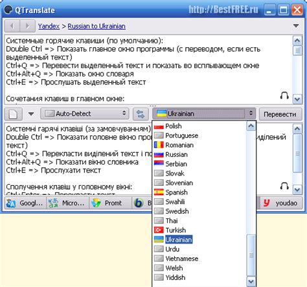Select Russian in the language list

(199, 154)
